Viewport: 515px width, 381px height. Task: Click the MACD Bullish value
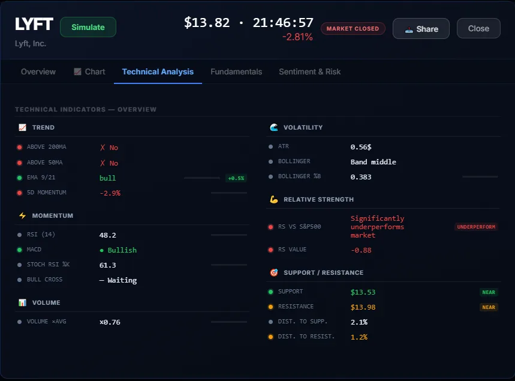118,250
